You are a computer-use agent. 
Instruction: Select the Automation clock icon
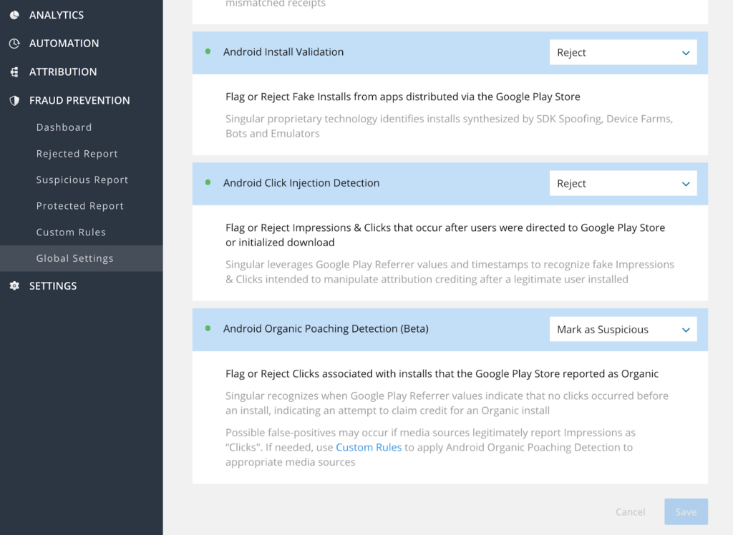click(x=16, y=43)
